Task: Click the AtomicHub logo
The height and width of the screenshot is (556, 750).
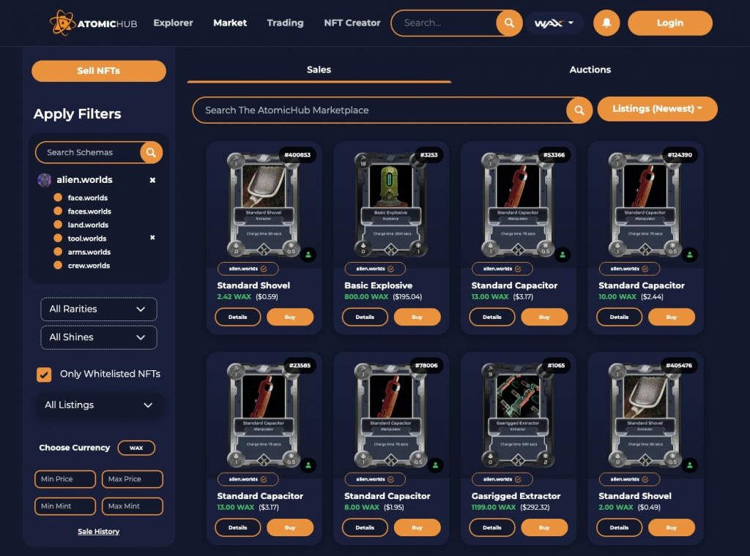Action: (93, 23)
